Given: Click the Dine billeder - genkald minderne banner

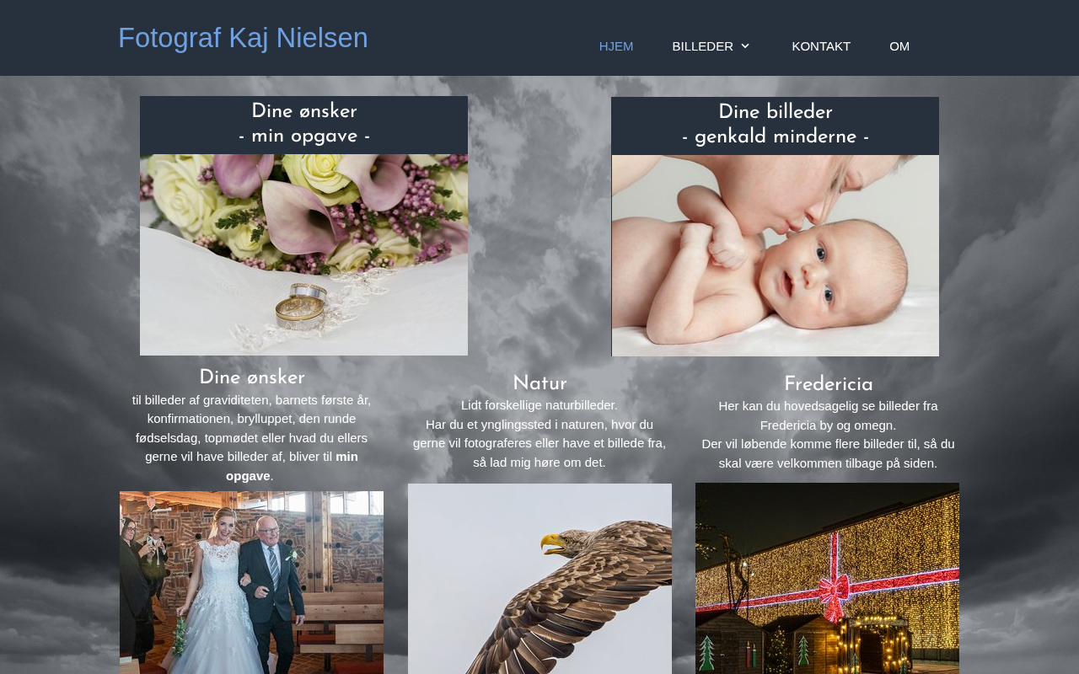Looking at the screenshot, I should 776,126.
